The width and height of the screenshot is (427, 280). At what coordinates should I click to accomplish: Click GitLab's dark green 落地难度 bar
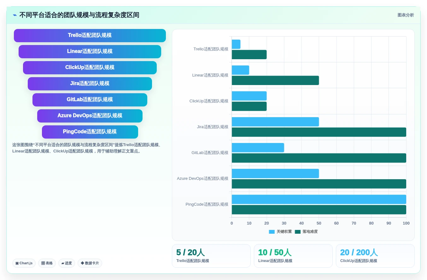[319, 158]
